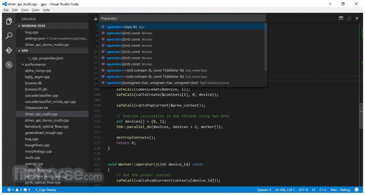Click Ln 105, Col 1 cursor position
This screenshot has height=195, width=365.
point(285,190)
